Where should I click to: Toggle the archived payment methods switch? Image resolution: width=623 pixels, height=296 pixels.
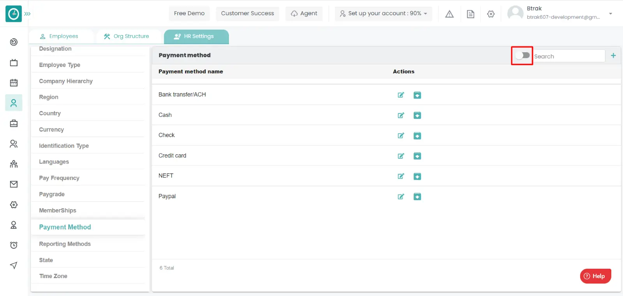pos(522,55)
